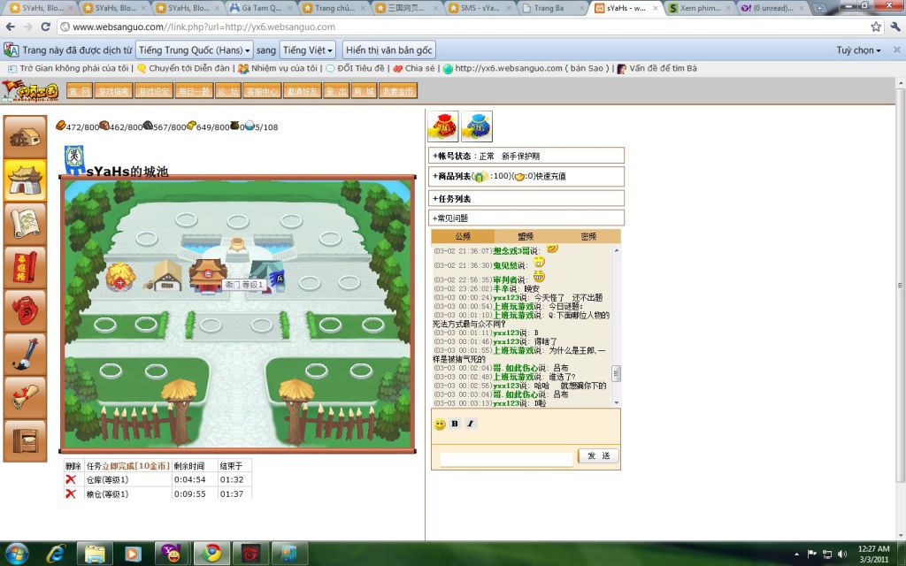Open the village hut icon in the game sidebar
This screenshot has width=906, height=566.
pos(25,137)
